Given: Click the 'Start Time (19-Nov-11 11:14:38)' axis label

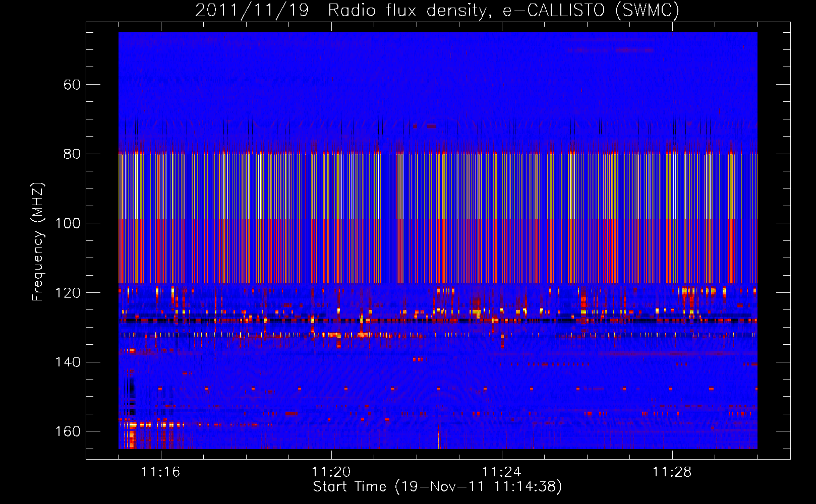Looking at the screenshot, I should click(437, 487).
